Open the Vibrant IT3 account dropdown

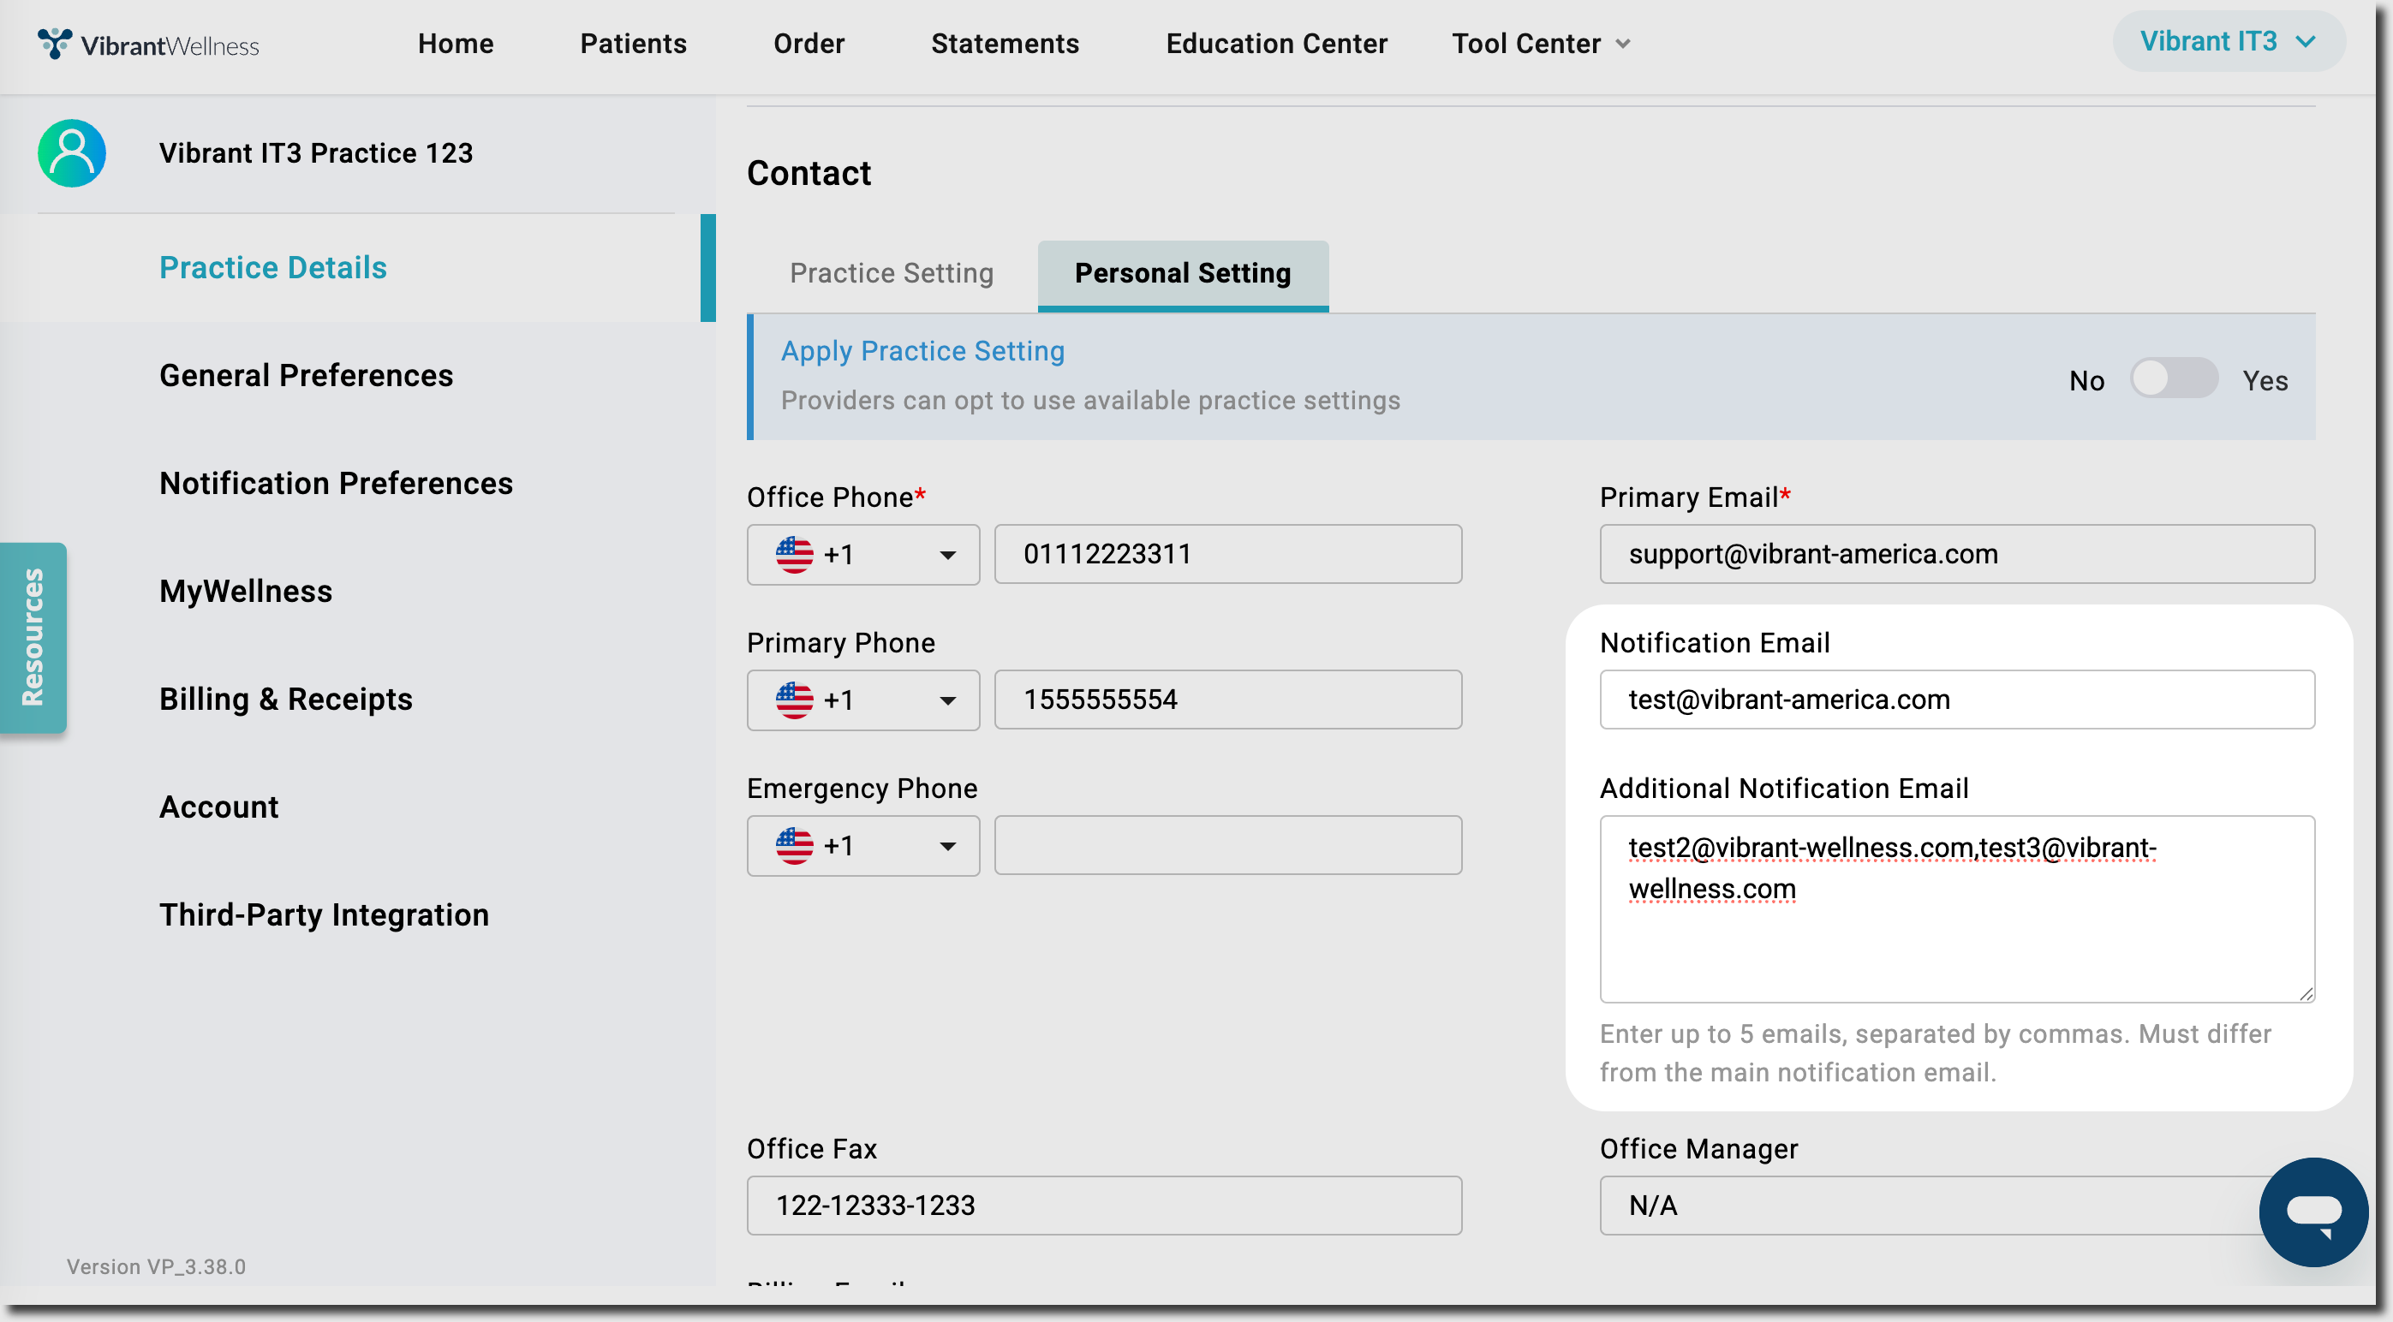coord(2228,42)
